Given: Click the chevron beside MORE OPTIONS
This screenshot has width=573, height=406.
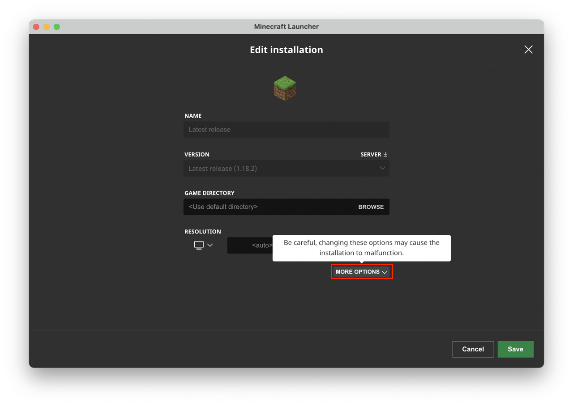Looking at the screenshot, I should [x=385, y=272].
